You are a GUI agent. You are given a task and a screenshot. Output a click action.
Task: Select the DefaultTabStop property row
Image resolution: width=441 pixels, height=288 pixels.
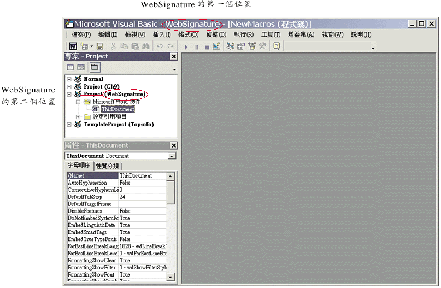point(117,197)
